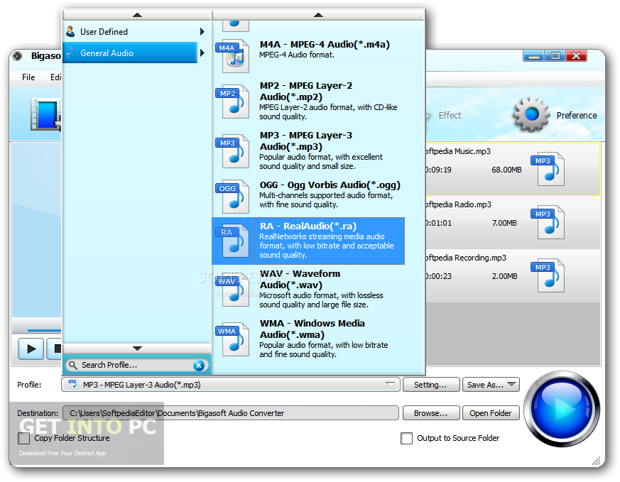Choose WAV - Waveform Audio profile
The width and height of the screenshot is (620, 482).
point(308,289)
